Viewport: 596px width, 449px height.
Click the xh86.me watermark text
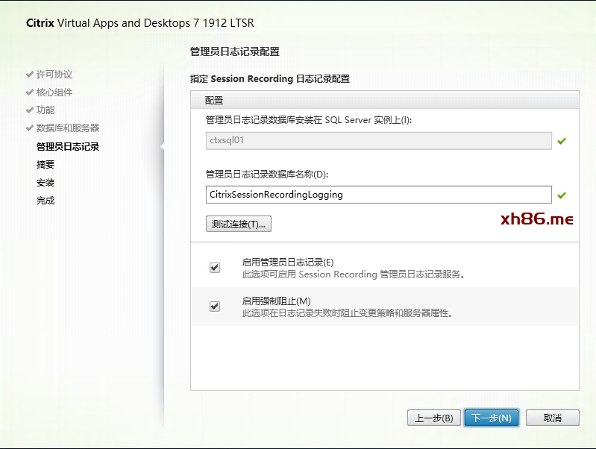click(x=537, y=219)
